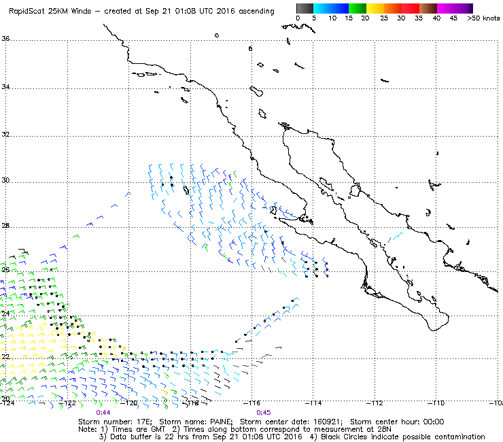Click the '45' legend scale value
Viewport: 503px width, 442px height.
[x=453, y=18]
